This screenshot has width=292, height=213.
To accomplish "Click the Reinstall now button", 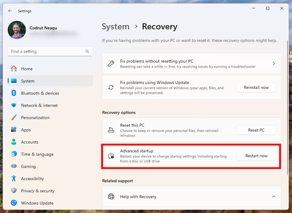I will [x=256, y=87].
